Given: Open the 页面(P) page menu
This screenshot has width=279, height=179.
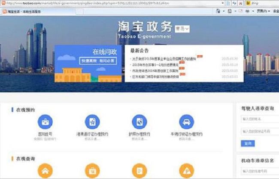Looking at the screenshot, I should click(x=263, y=11).
